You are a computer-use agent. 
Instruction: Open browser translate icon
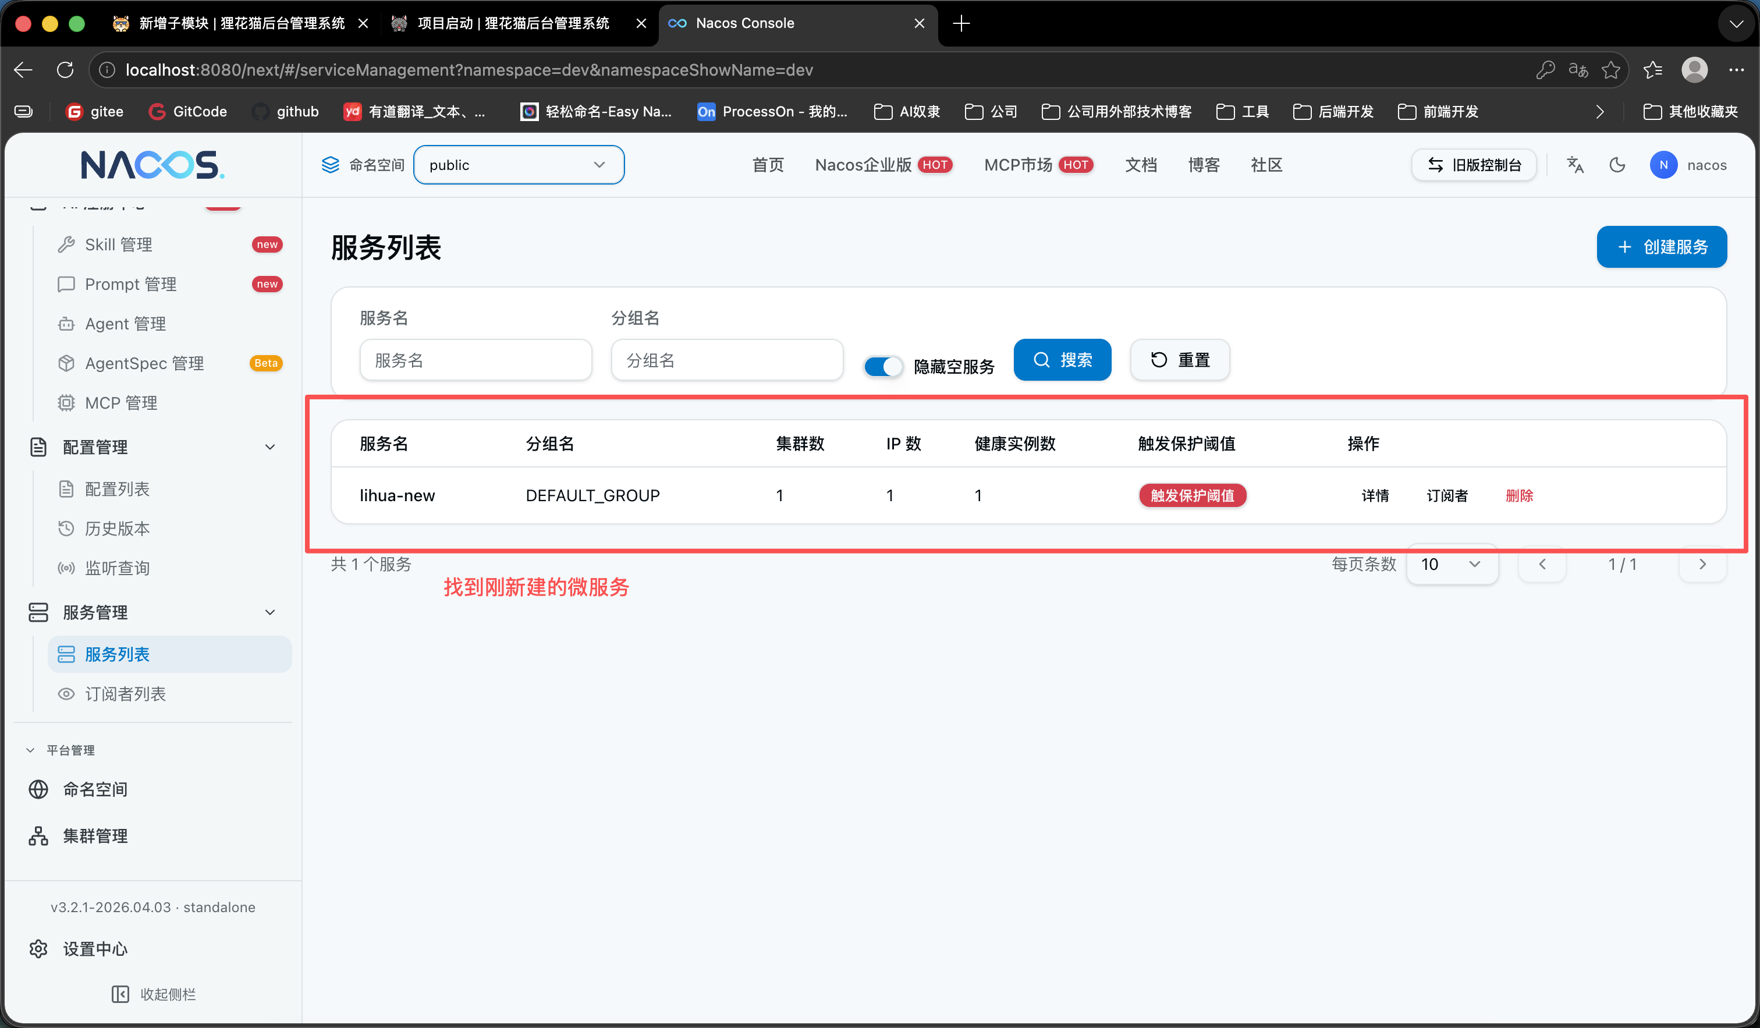point(1578,70)
